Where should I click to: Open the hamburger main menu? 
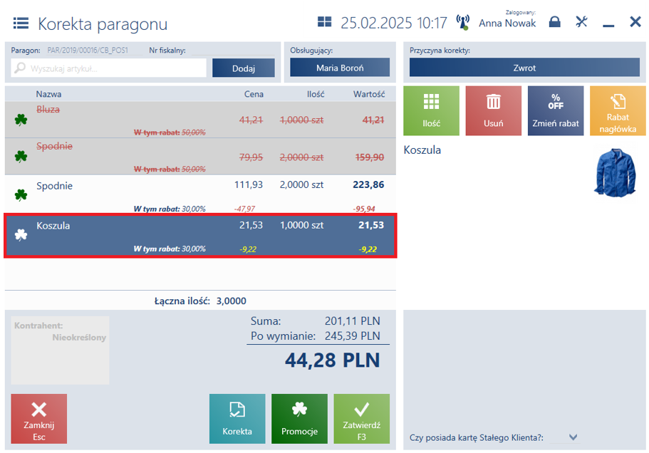coord(21,24)
